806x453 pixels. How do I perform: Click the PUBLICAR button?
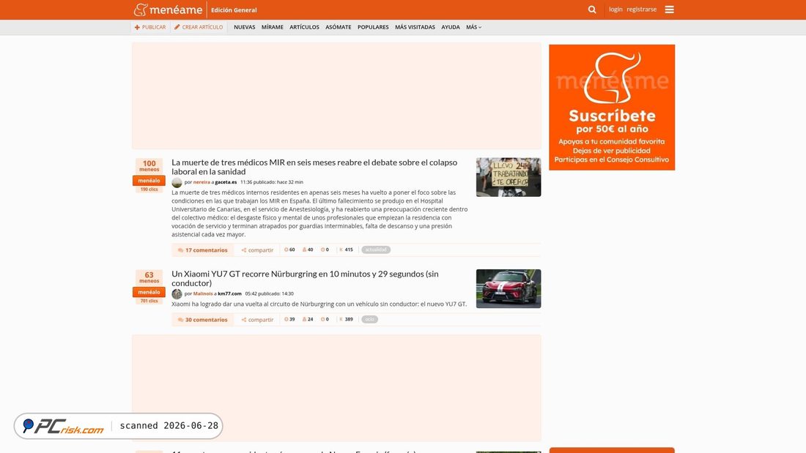click(150, 27)
